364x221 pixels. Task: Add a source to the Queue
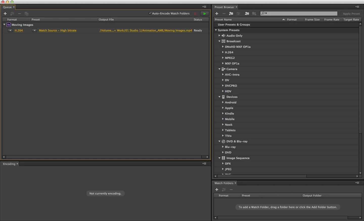point(5,14)
